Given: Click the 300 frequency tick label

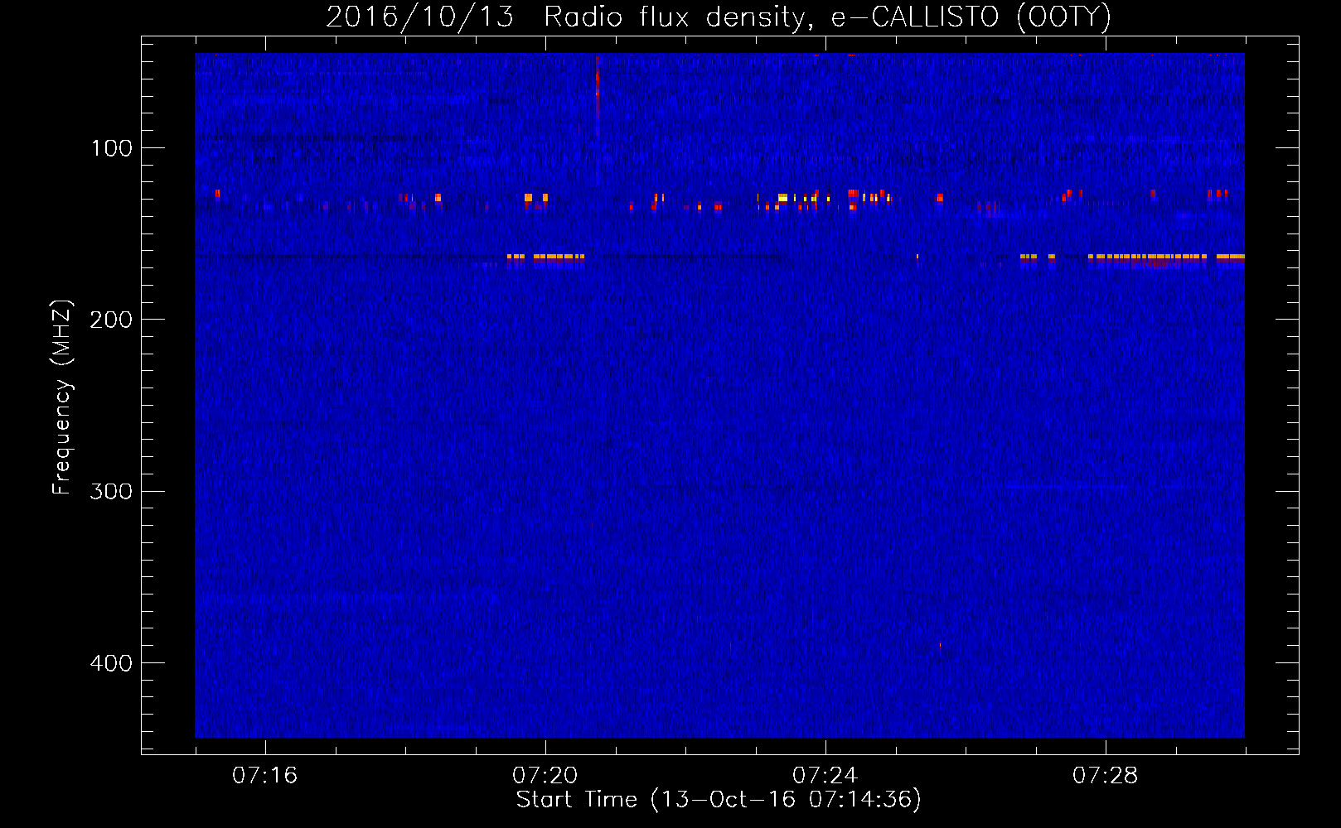Looking at the screenshot, I should point(111,491).
